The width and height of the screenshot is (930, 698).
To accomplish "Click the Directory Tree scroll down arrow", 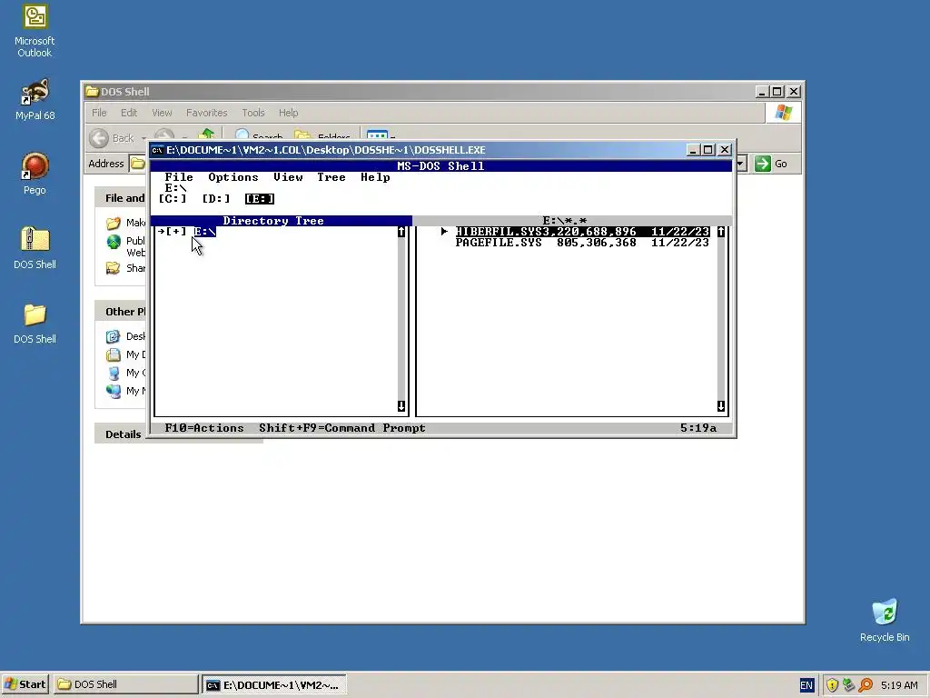I will (401, 406).
